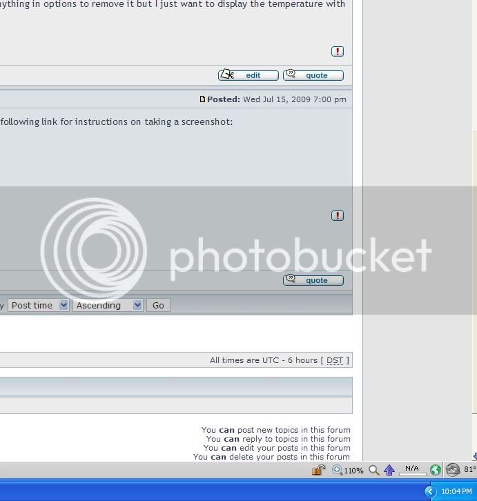Click the DST link in timezone line

(x=335, y=360)
